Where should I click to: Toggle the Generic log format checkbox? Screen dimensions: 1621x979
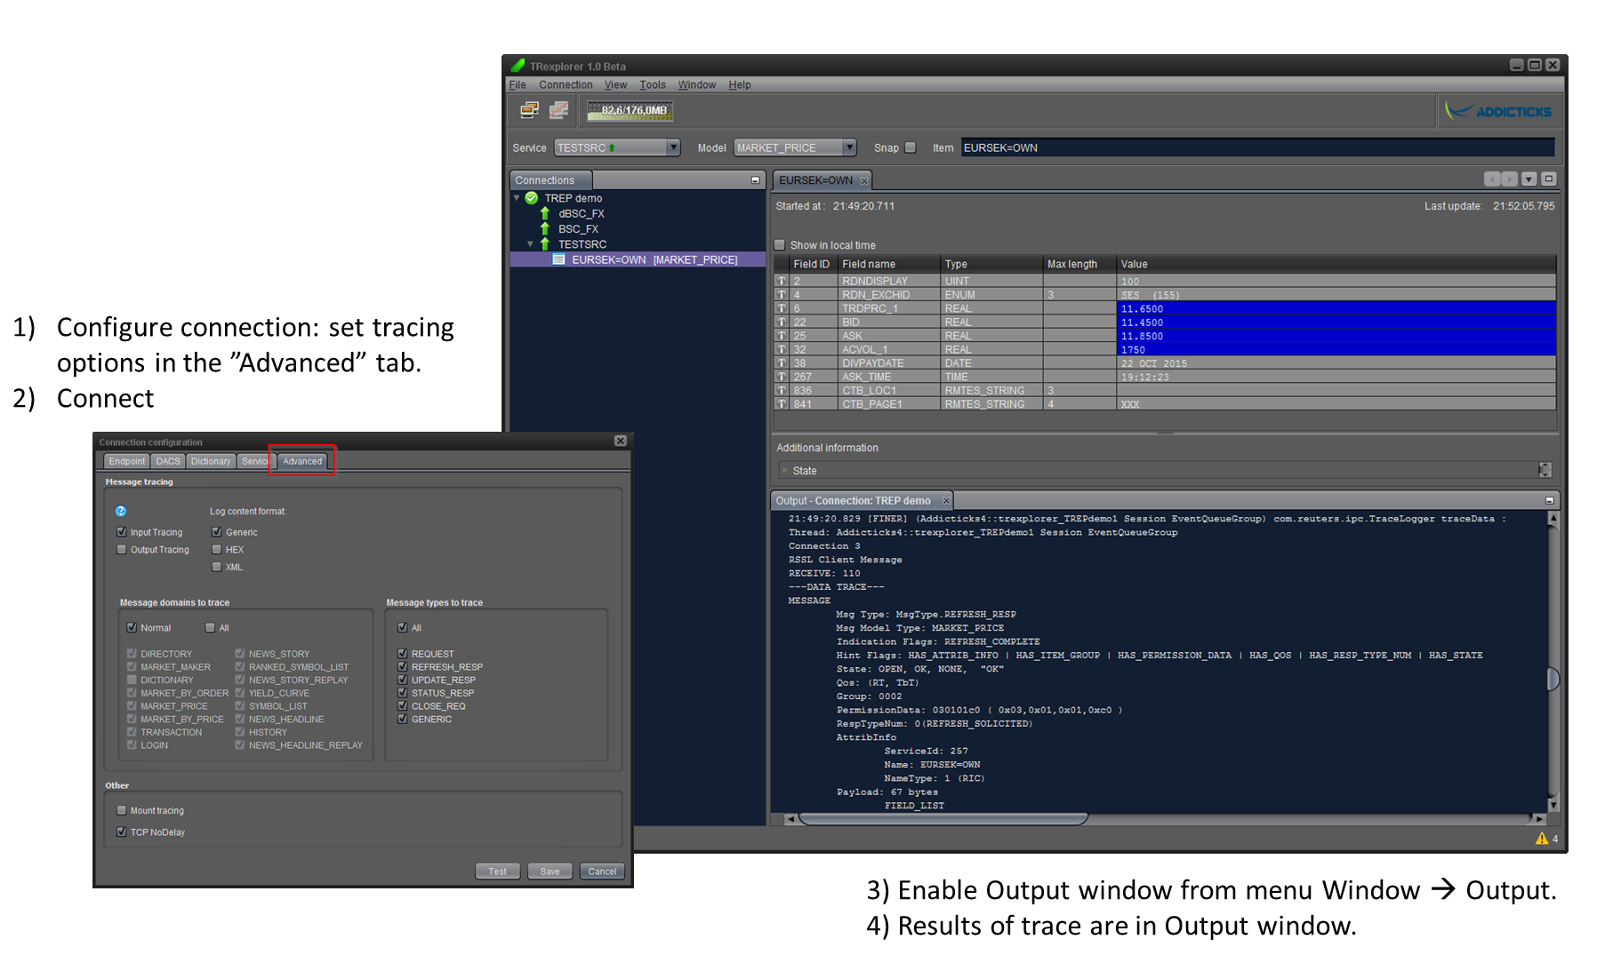(x=216, y=532)
